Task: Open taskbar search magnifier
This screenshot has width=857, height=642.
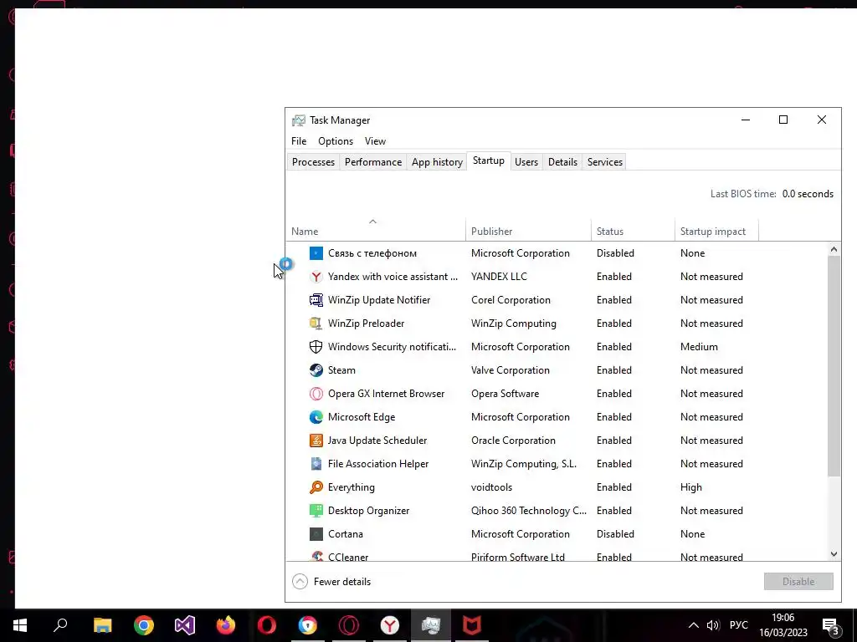Action: (x=60, y=625)
